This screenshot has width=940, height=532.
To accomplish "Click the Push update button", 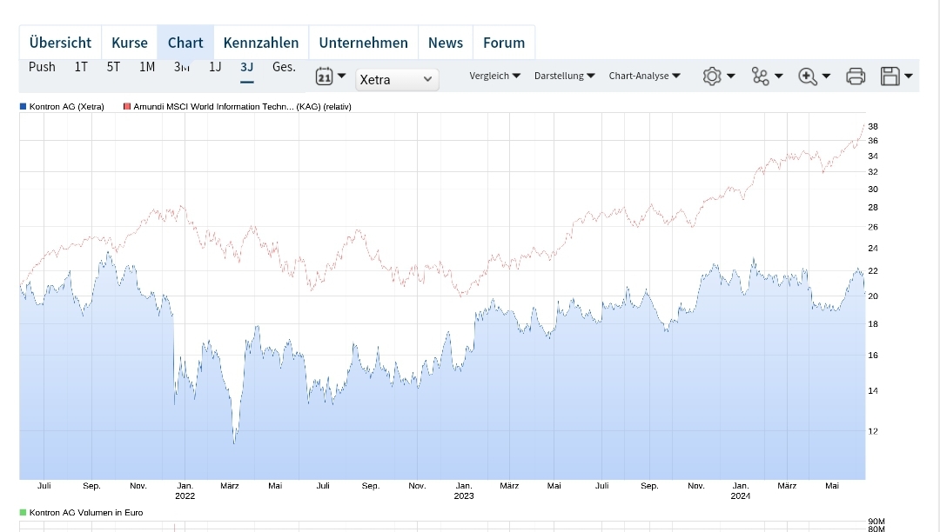I will (42, 66).
